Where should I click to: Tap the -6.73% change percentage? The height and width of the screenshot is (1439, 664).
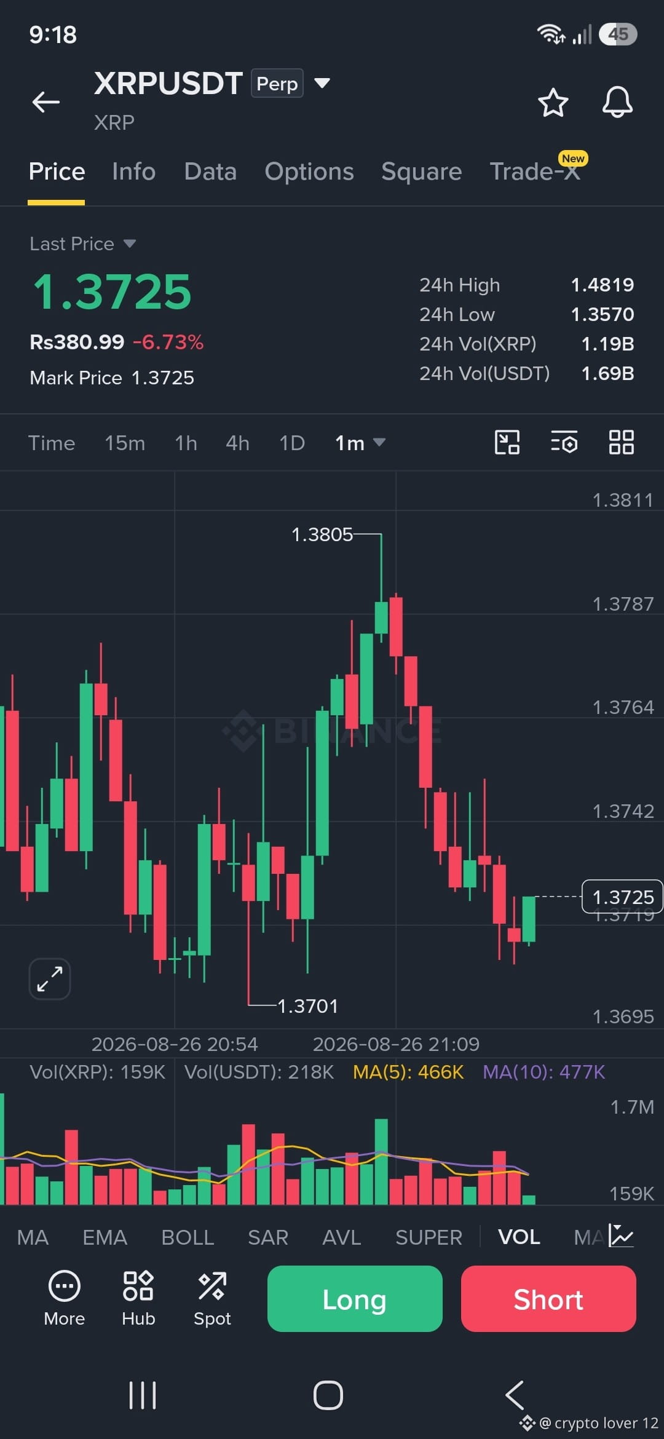pyautogui.click(x=168, y=342)
